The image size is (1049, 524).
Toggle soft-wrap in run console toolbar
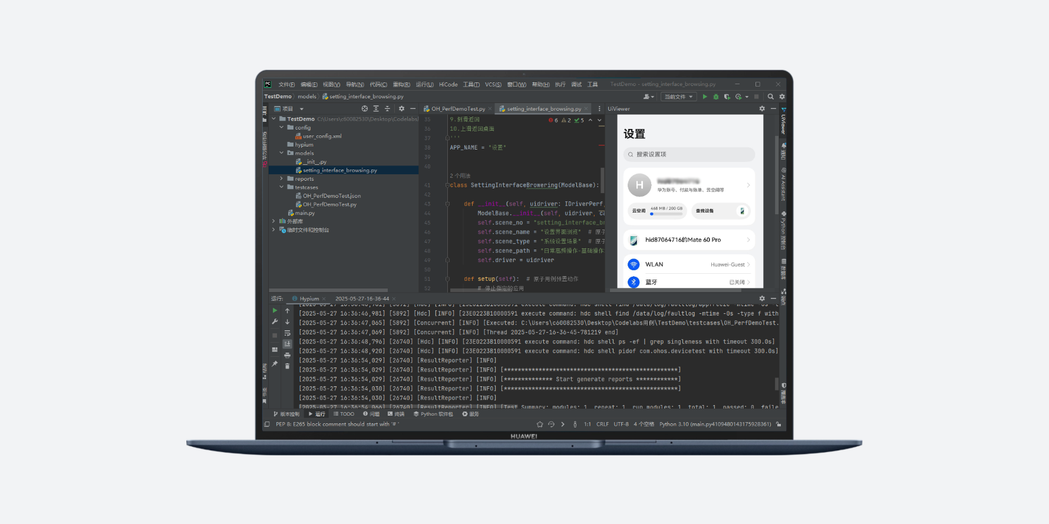click(287, 333)
